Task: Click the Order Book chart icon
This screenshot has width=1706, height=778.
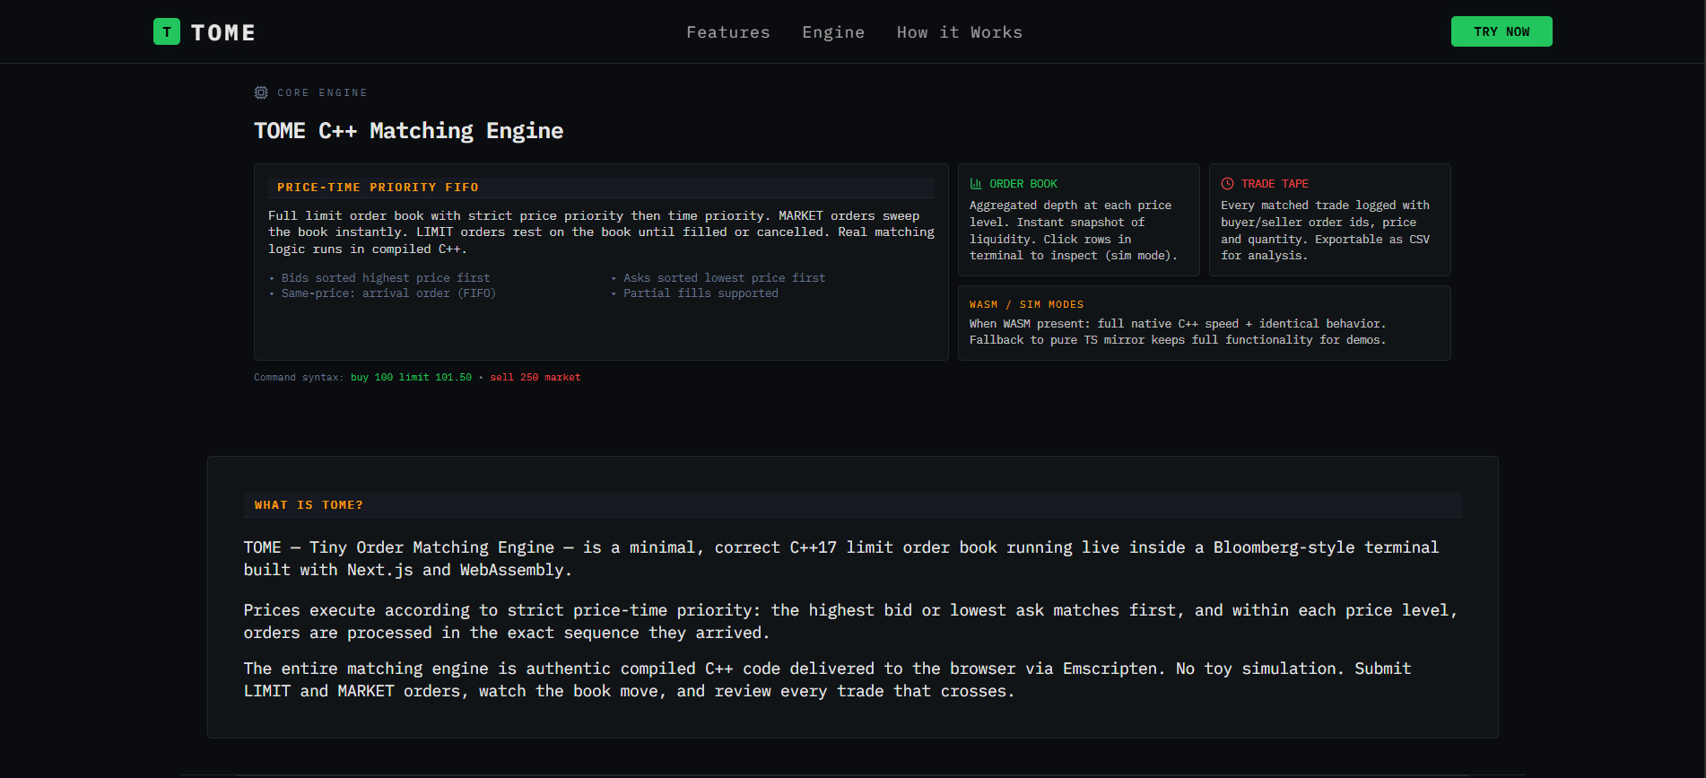Action: pyautogui.click(x=976, y=183)
